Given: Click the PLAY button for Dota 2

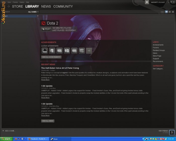Looking at the screenshot, I should (46, 29).
